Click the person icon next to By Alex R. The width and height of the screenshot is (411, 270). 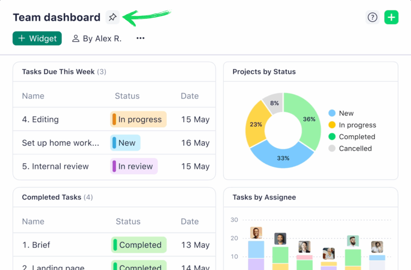point(76,38)
